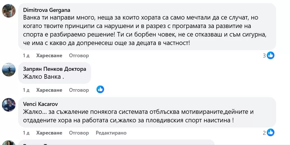The width and height of the screenshot is (290, 145).
Task: Click the "1 д" timestamp under Gergana's comment
Action: (26, 56)
